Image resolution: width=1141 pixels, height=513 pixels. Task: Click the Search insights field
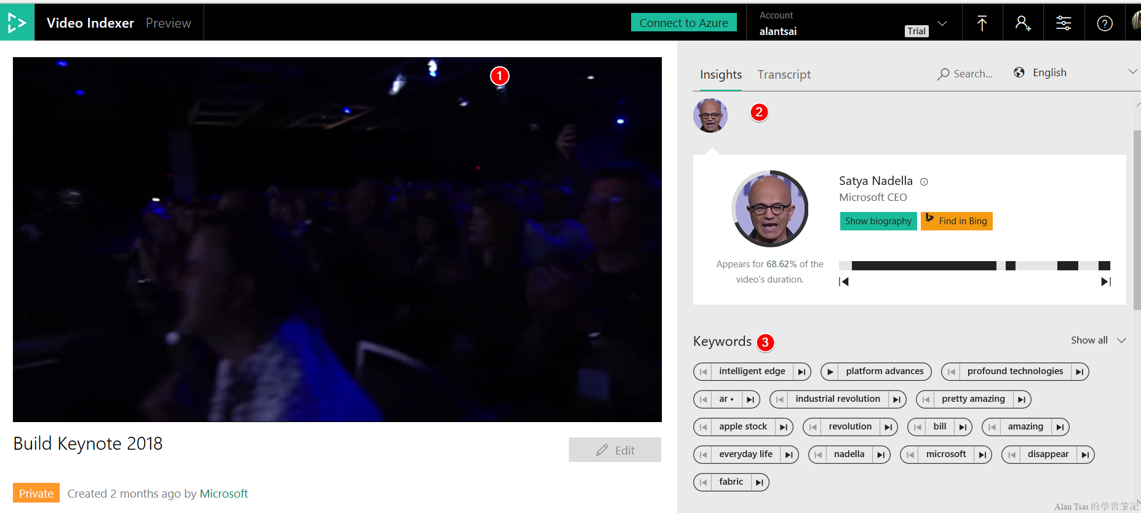click(965, 74)
